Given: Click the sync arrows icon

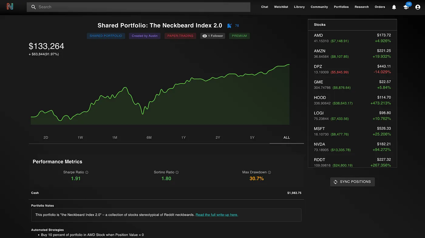Looking at the screenshot, I should [x=335, y=182].
